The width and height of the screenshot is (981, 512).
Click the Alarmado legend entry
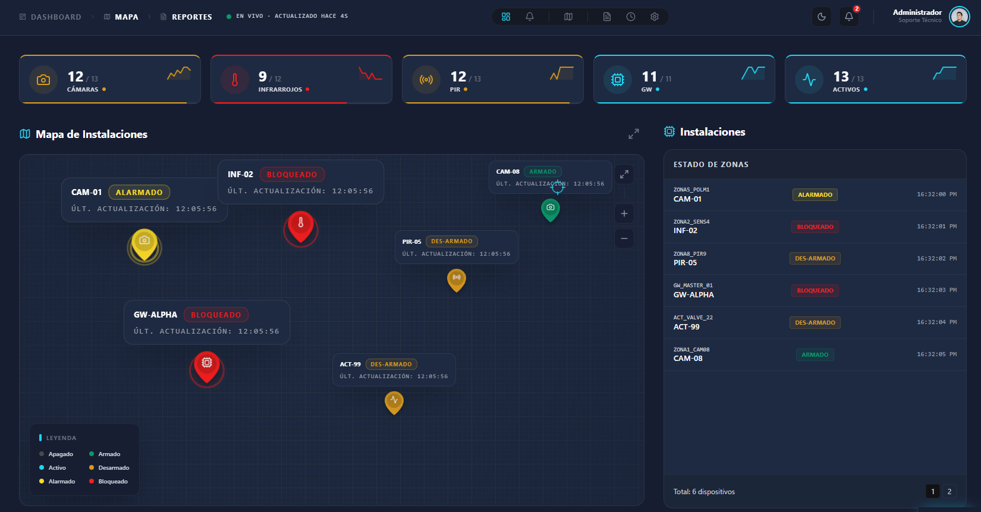point(58,482)
